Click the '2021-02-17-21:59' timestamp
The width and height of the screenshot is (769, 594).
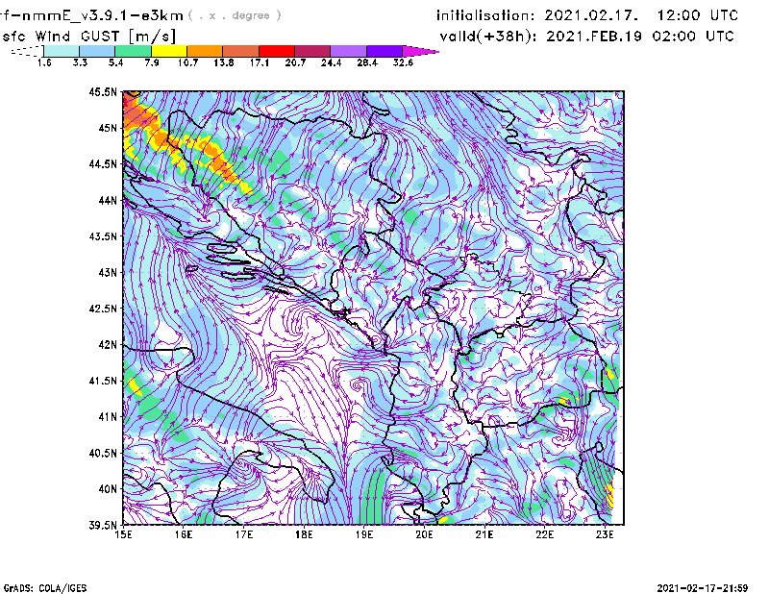coord(703,588)
